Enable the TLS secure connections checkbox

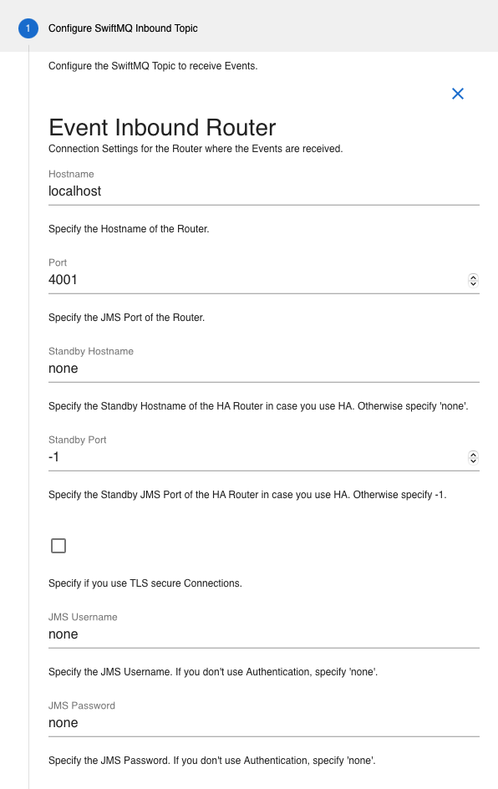(58, 546)
